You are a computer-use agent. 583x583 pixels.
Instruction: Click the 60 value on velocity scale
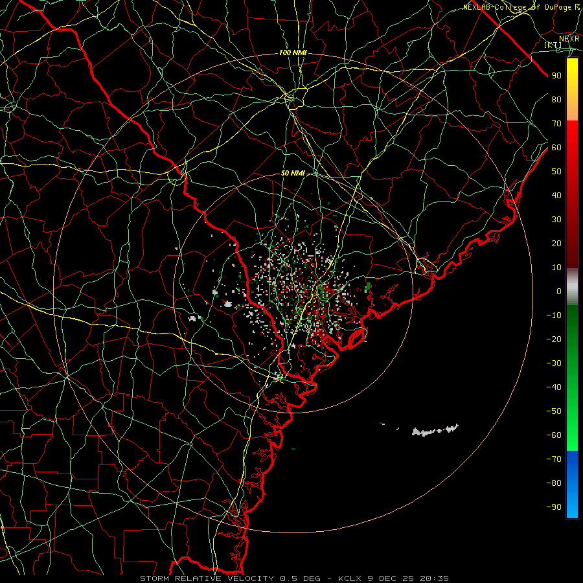coord(556,148)
